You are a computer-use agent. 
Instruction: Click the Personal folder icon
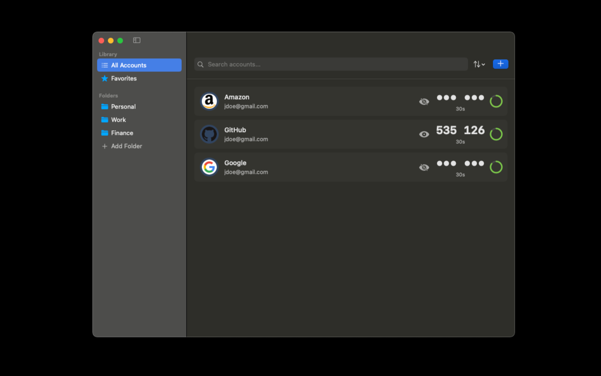tap(104, 106)
